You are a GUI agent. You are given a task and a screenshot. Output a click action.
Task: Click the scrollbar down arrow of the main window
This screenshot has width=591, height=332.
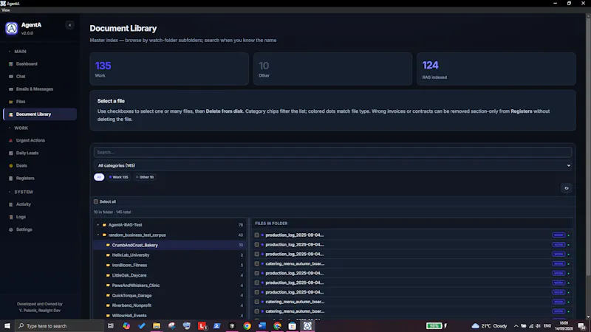click(588, 317)
